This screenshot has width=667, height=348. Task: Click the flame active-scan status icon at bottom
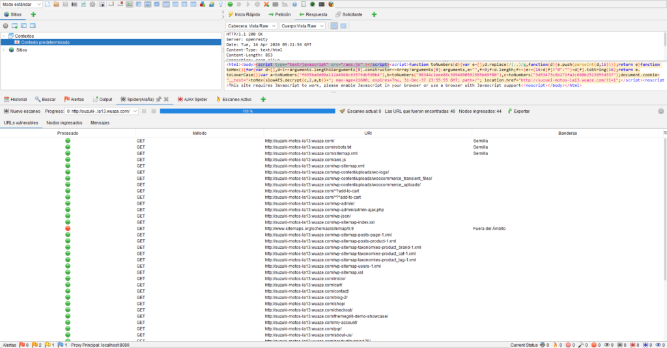pyautogui.click(x=555, y=345)
